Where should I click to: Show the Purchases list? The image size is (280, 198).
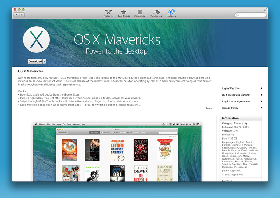(156, 13)
